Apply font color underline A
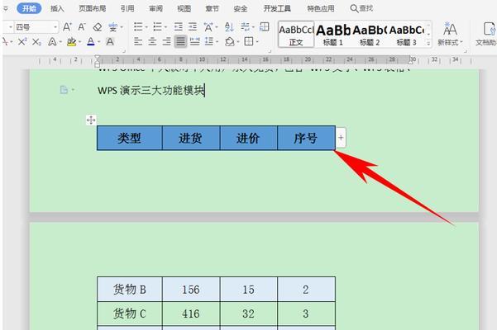Image resolution: width=497 pixels, height=330 pixels. point(91,41)
